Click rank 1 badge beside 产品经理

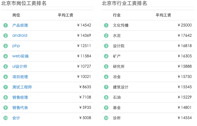(6, 25)
